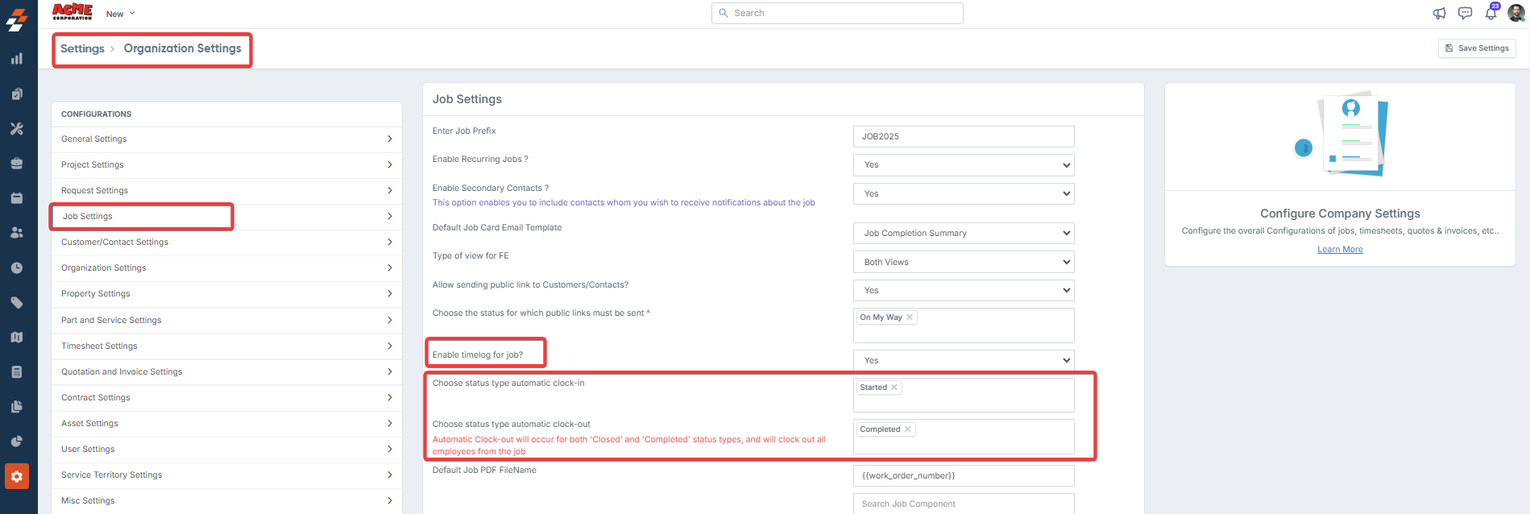Click the briefcase icon in sidebar
Screen dimensions: 1530x514
point(17,164)
